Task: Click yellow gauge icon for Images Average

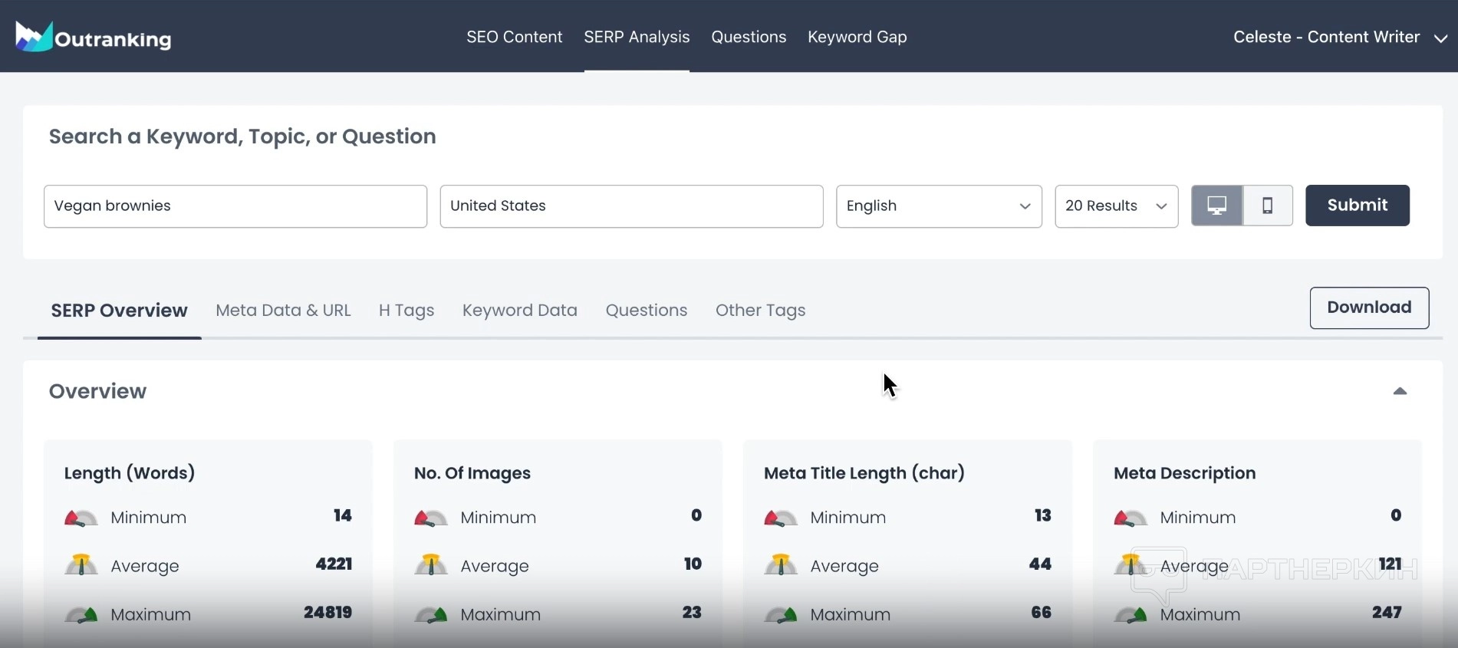Action: click(x=430, y=566)
